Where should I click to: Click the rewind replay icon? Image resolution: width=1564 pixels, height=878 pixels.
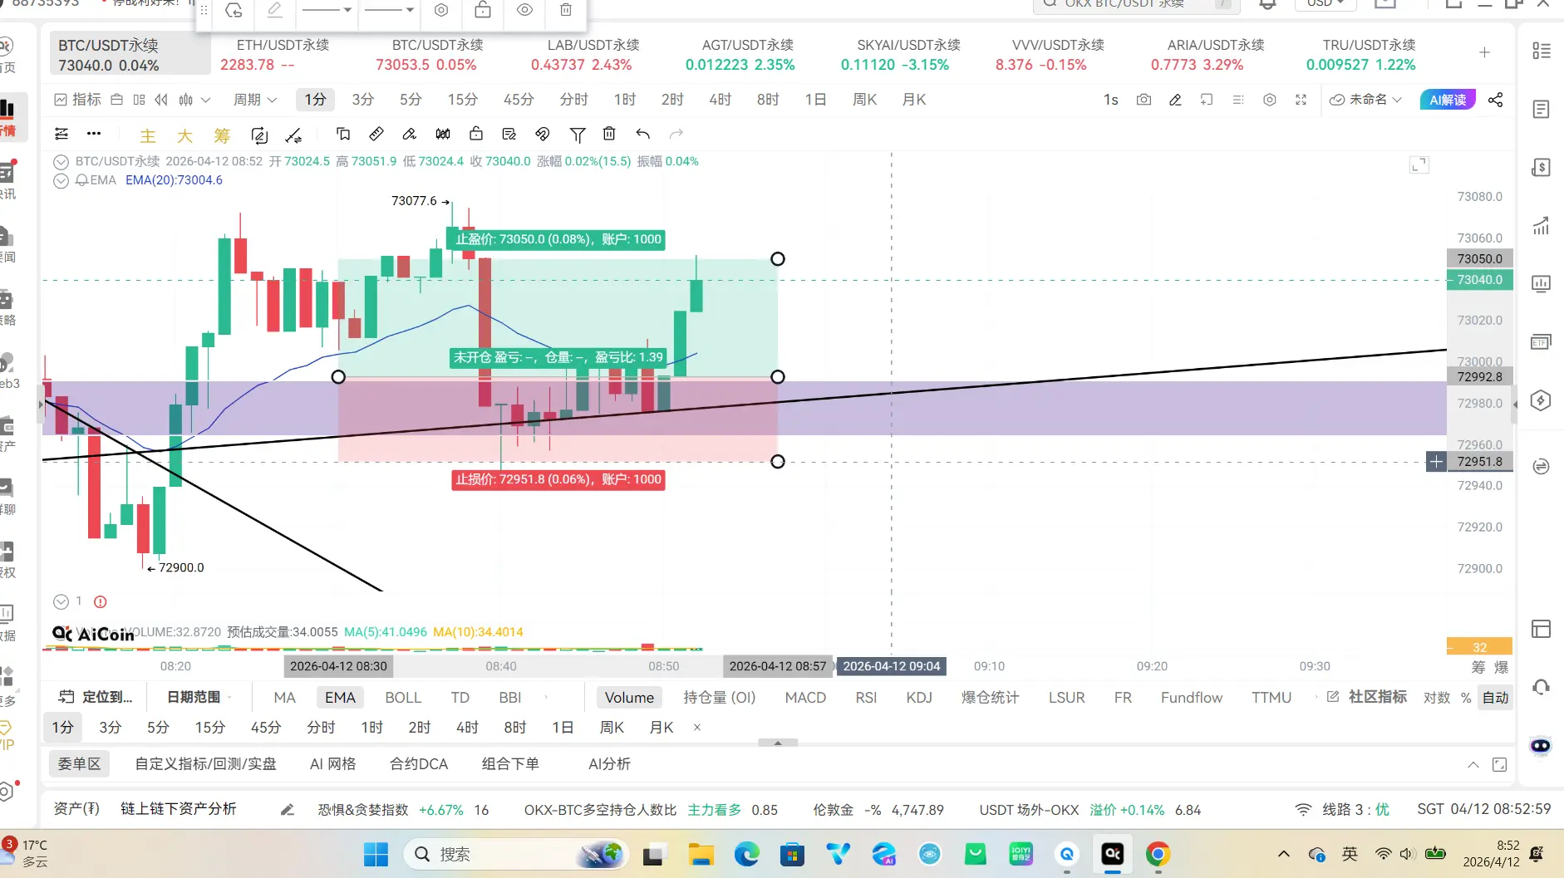click(161, 100)
